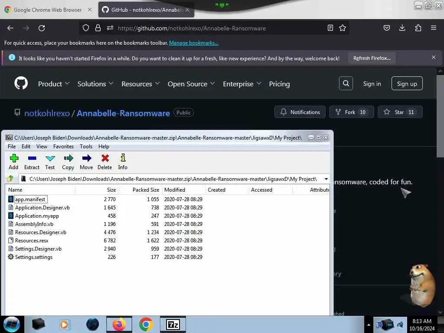Click the tracking protection shield icon

[86, 28]
